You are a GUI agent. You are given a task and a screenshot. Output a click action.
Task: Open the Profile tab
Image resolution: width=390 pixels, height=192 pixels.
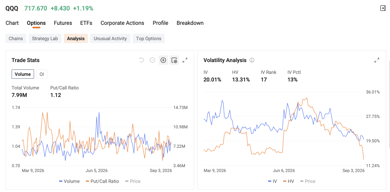coord(161,23)
